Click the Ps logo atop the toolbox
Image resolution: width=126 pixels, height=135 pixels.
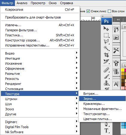click(106, 21)
